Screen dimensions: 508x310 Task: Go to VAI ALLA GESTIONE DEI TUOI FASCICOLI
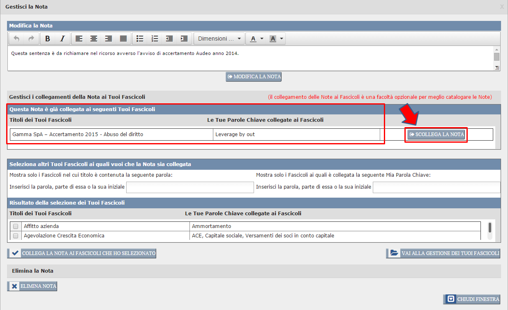coord(443,253)
